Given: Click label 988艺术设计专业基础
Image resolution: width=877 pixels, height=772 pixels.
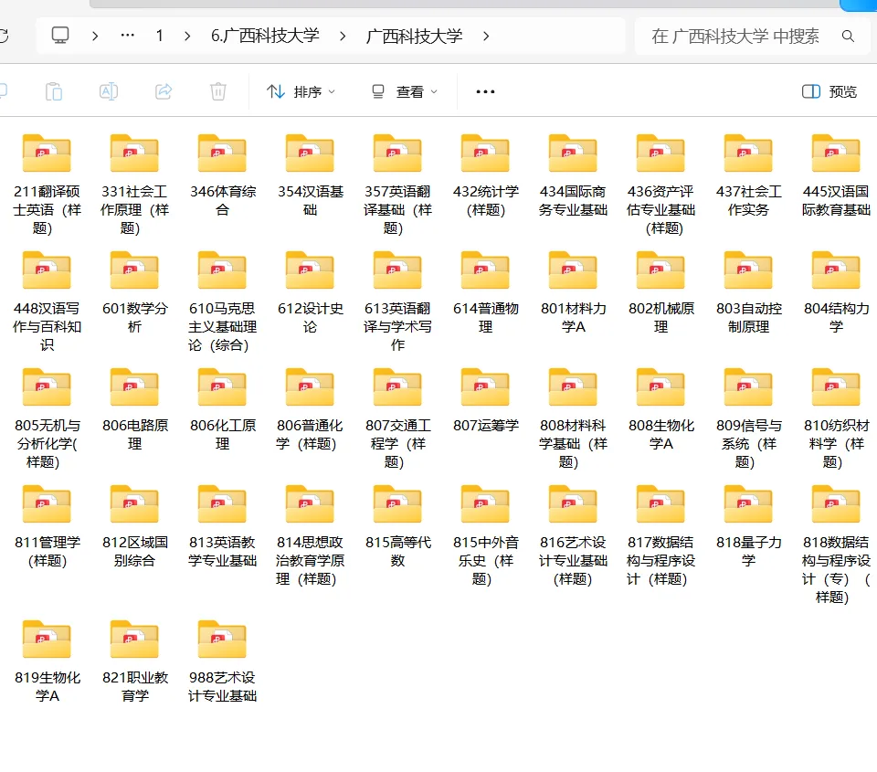Looking at the screenshot, I should click(223, 687).
